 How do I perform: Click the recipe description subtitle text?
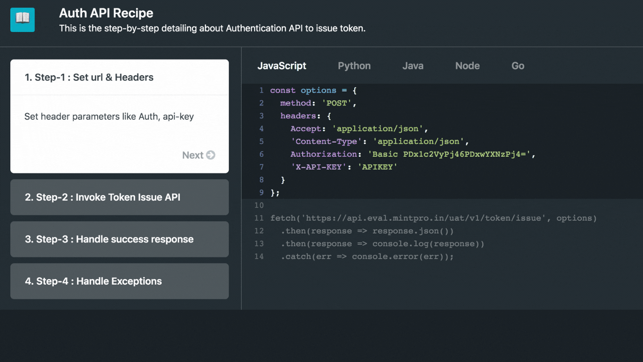[212, 28]
